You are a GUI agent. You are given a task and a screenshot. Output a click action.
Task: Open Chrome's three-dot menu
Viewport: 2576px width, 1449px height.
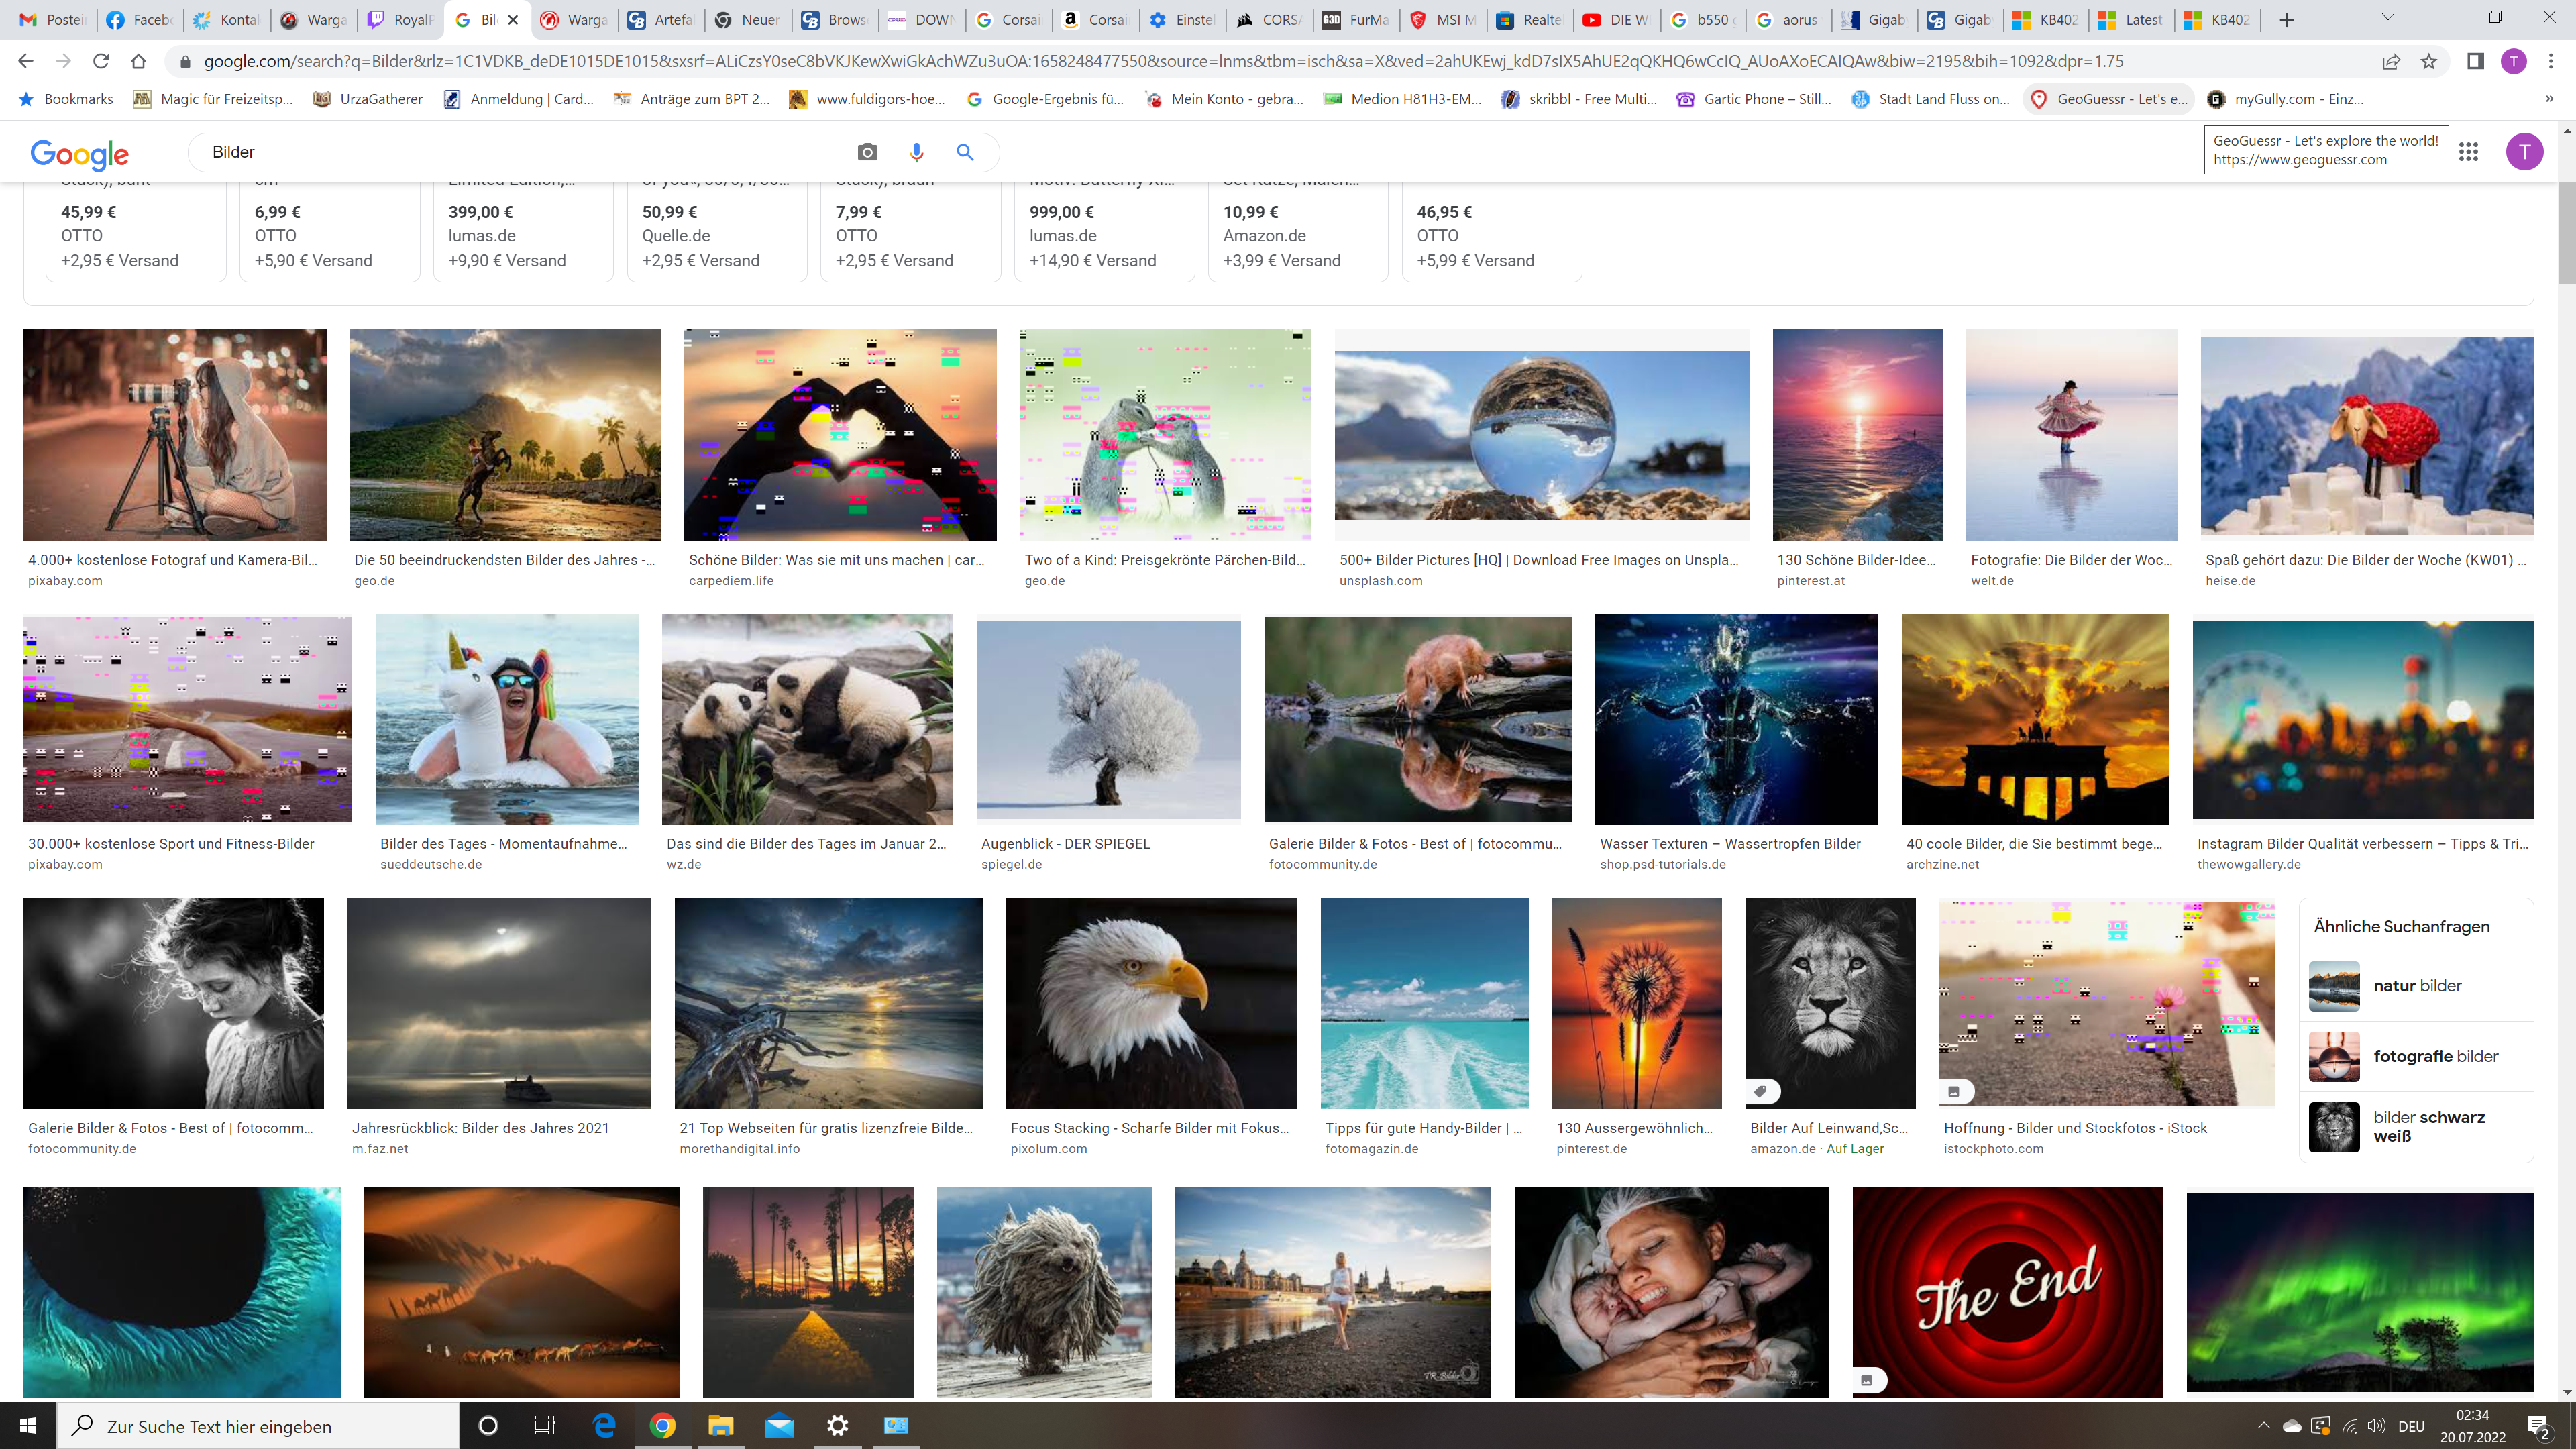point(2551,62)
